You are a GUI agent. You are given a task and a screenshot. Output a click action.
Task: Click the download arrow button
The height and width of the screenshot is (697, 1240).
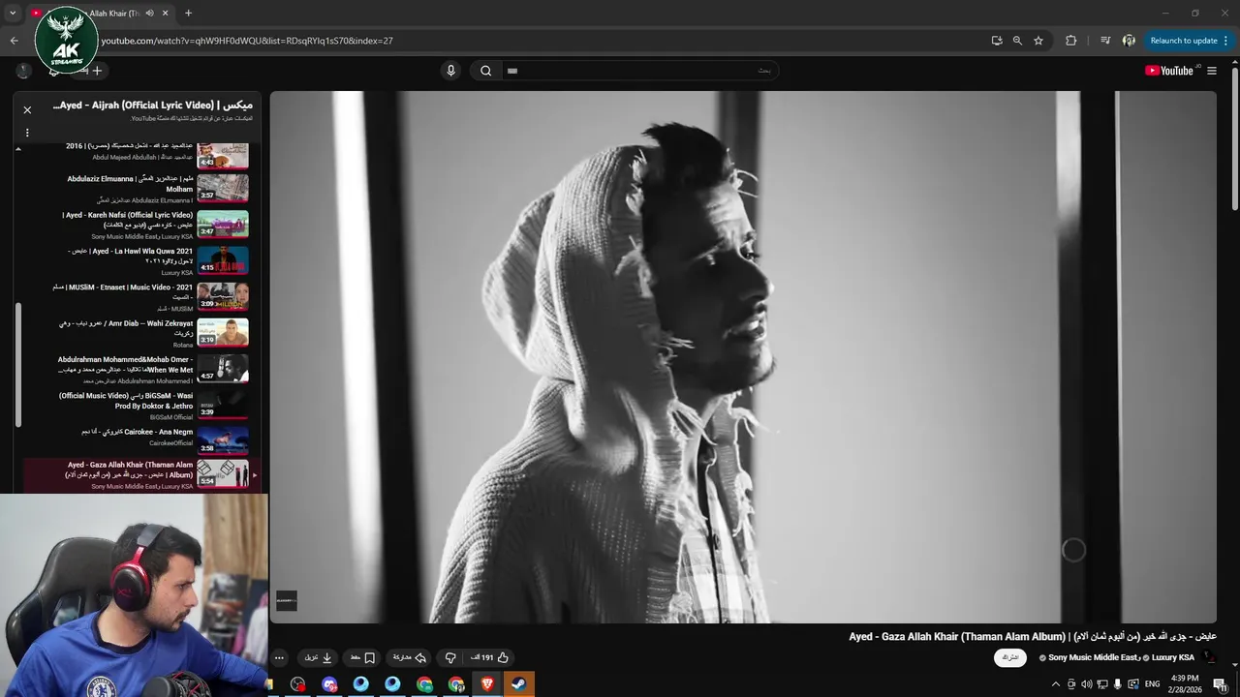click(x=319, y=657)
